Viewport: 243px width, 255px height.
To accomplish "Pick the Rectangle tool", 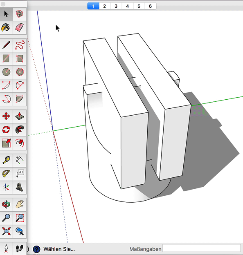I will click(6, 58).
